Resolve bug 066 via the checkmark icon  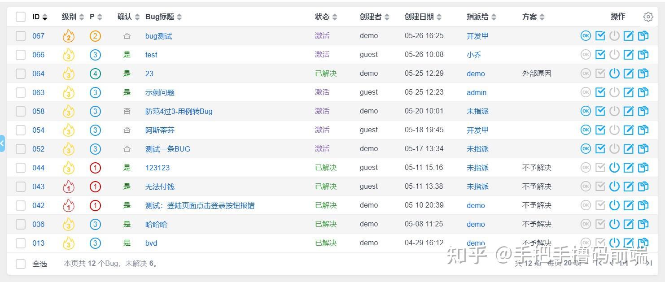(600, 54)
